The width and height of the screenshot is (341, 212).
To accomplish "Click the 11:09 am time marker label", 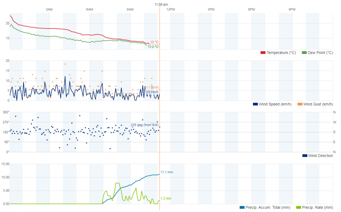I will [161, 5].
